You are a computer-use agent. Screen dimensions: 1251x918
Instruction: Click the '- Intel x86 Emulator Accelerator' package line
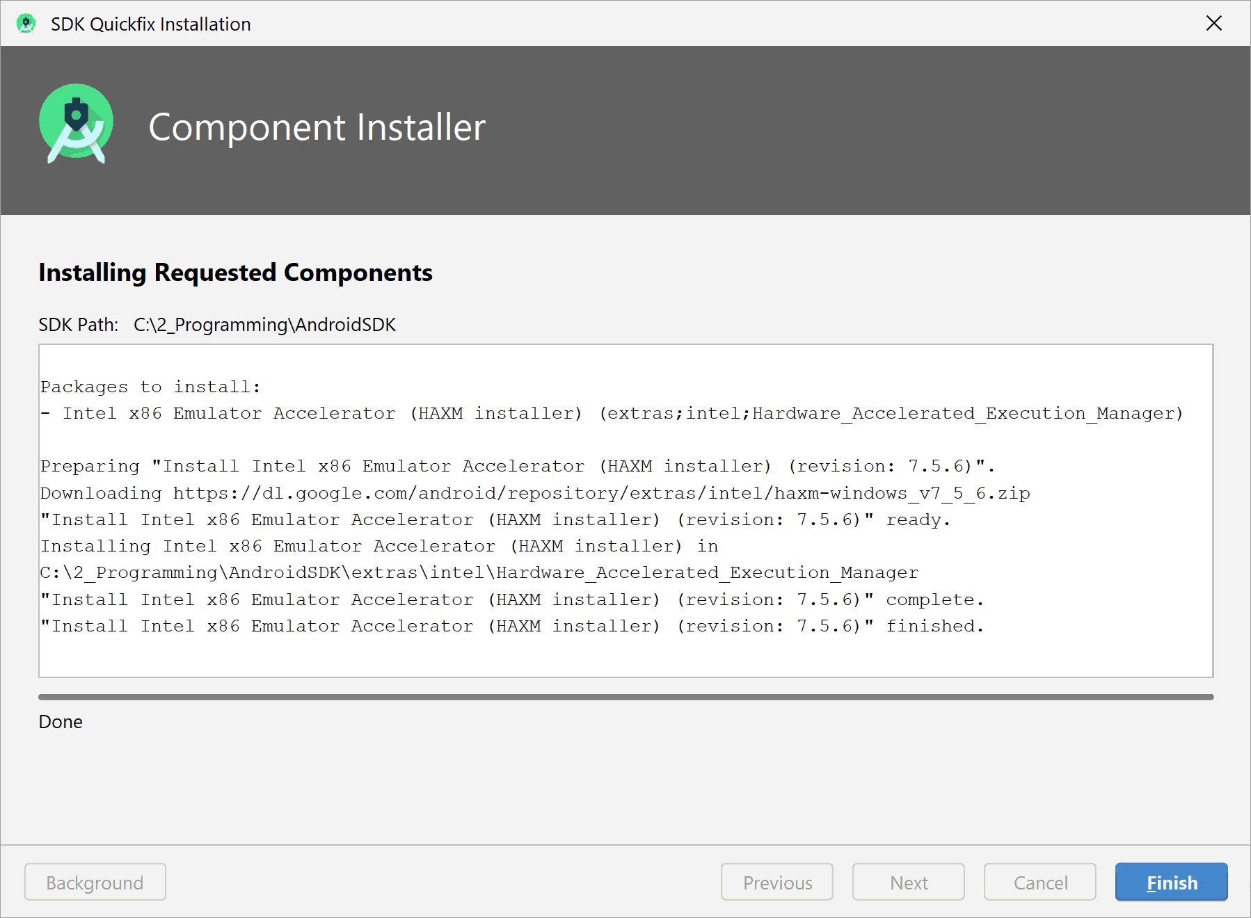tap(612, 413)
